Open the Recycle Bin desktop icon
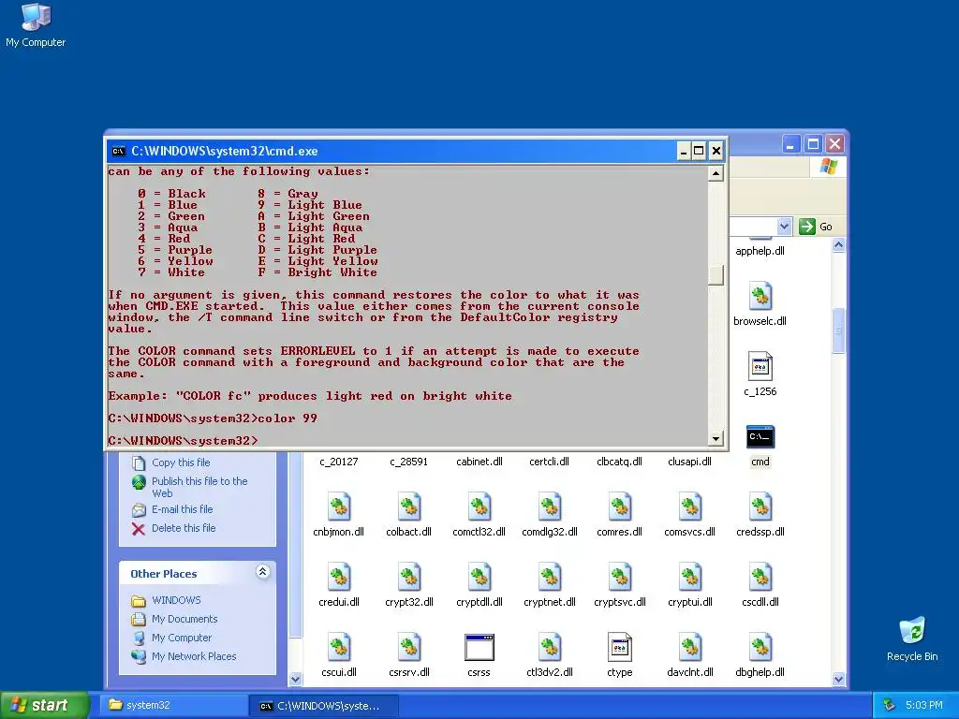The width and height of the screenshot is (959, 719). tap(912, 631)
